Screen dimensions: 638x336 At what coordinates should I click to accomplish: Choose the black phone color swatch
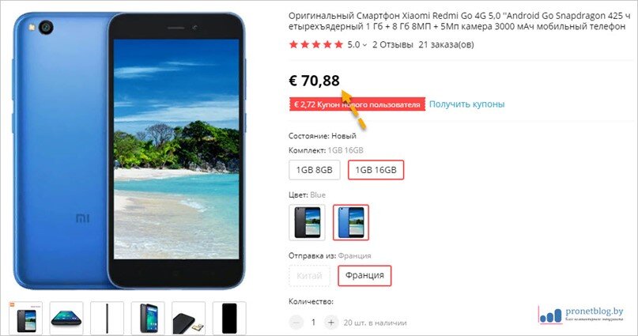307,222
